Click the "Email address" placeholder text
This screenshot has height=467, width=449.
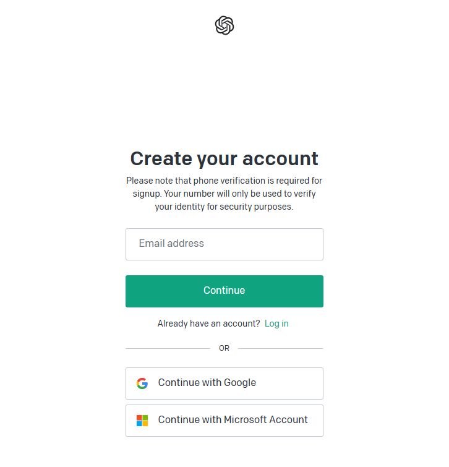point(171,244)
